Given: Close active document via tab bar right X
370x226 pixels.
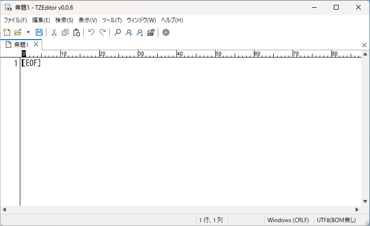Looking at the screenshot, I should point(364,45).
